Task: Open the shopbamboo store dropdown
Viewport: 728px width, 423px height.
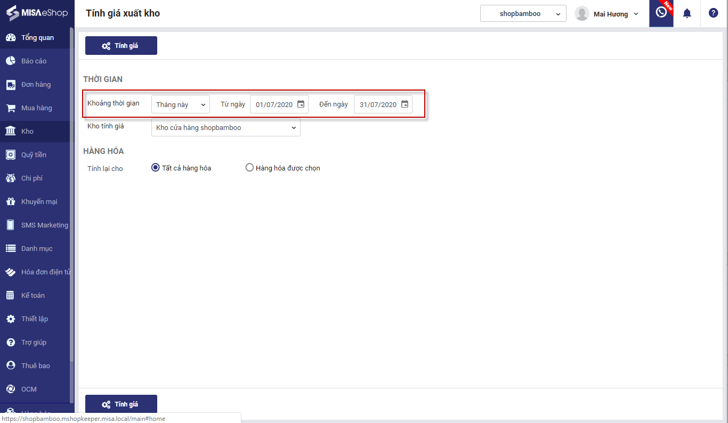Action: coord(523,14)
